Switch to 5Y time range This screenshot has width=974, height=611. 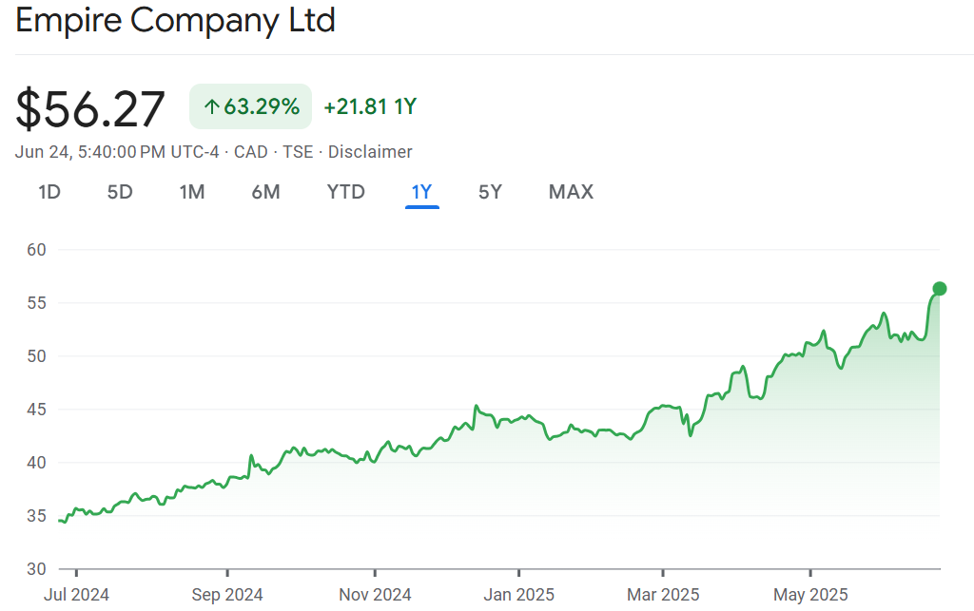click(490, 192)
